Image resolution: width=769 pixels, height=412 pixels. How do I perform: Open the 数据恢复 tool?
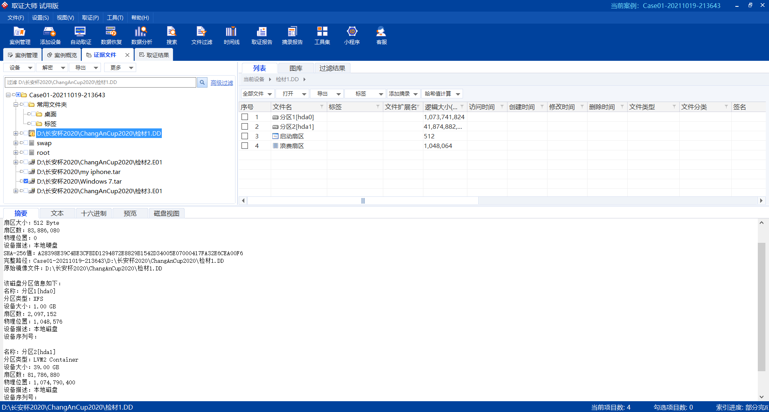(111, 35)
